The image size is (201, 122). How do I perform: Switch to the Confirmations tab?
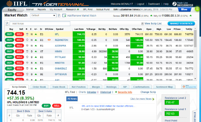point(141,87)
